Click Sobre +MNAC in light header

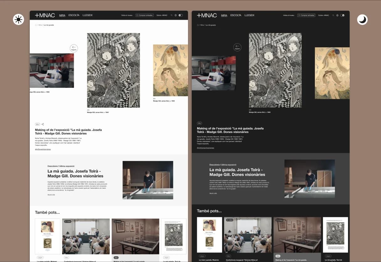tap(162, 15)
